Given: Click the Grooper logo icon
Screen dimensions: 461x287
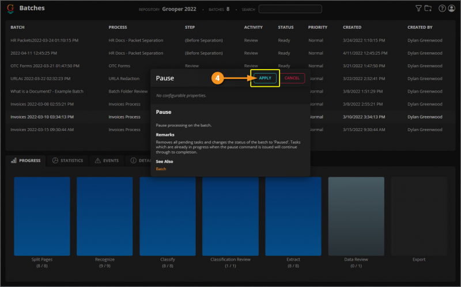Looking at the screenshot, I should point(10,9).
